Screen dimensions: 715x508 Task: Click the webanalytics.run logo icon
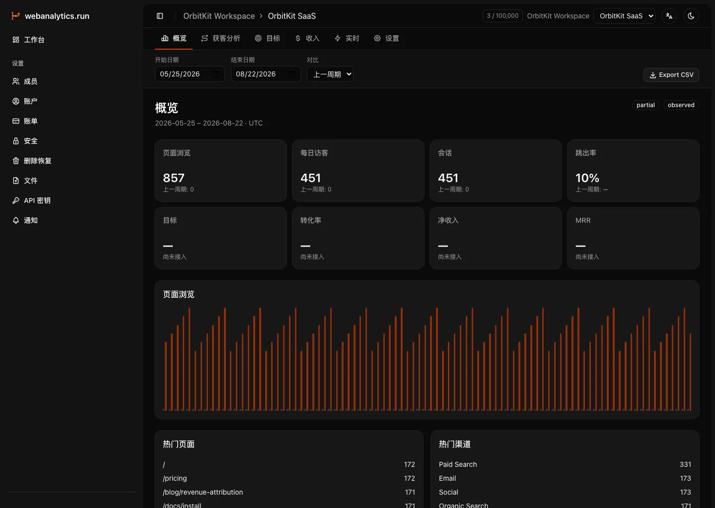click(16, 16)
